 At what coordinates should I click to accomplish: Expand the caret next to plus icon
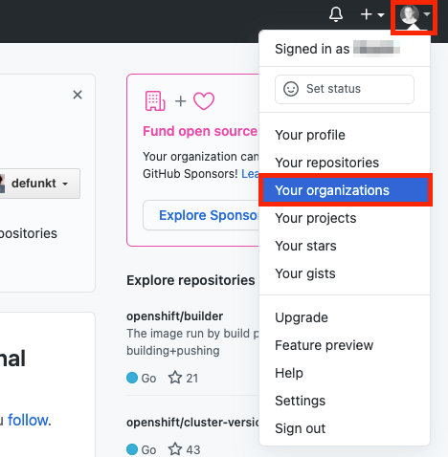[381, 14]
